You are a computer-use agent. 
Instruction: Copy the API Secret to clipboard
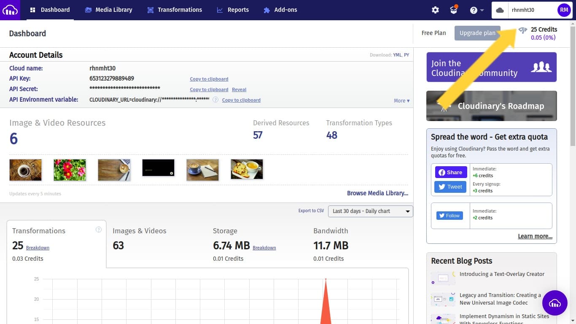pyautogui.click(x=209, y=89)
